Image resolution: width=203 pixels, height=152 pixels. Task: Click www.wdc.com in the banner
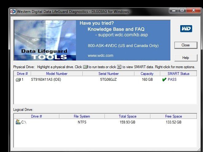tap(101, 56)
